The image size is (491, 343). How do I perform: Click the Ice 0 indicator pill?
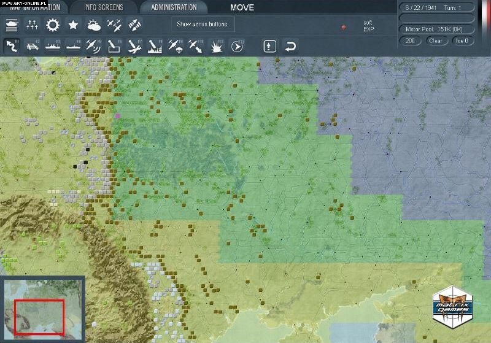463,40
